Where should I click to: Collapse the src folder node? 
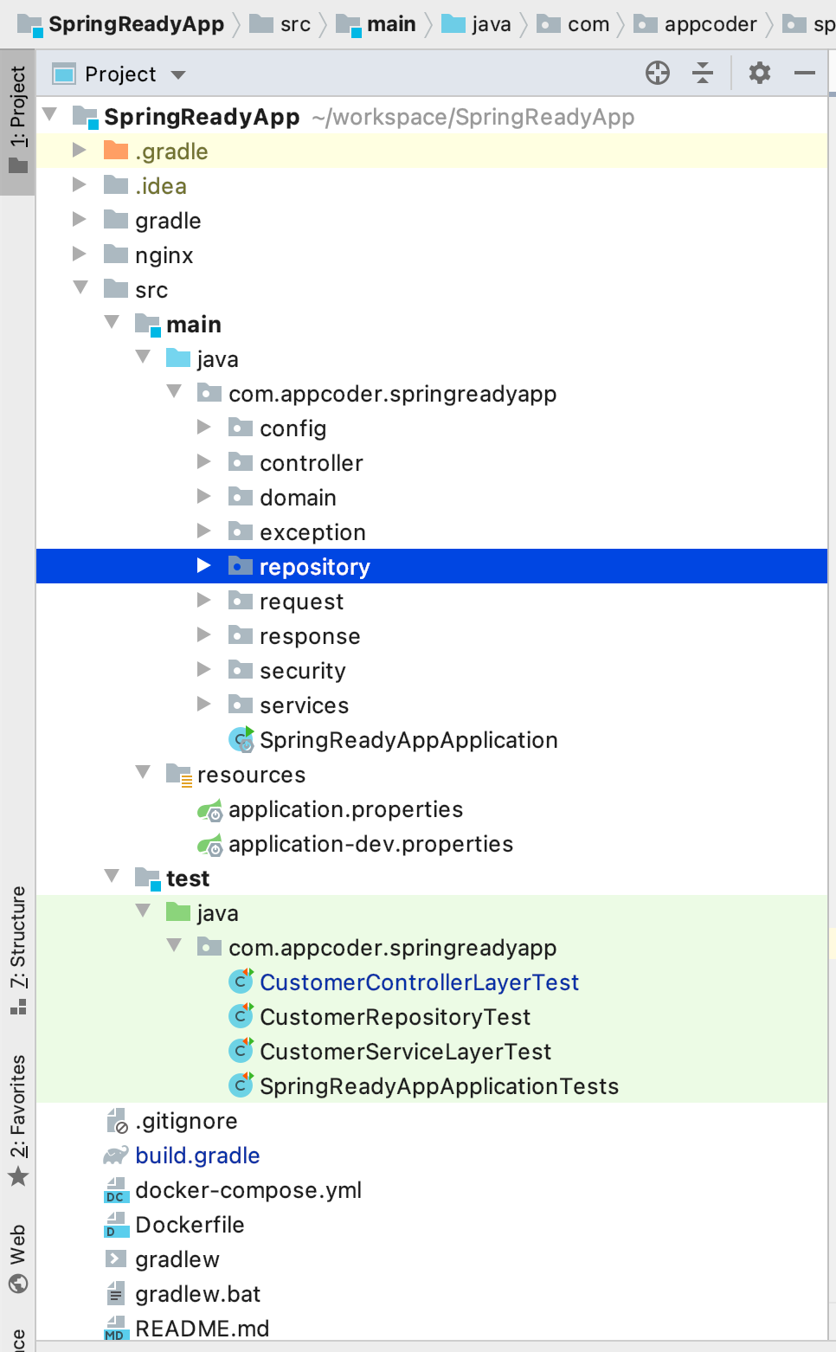coord(80,288)
